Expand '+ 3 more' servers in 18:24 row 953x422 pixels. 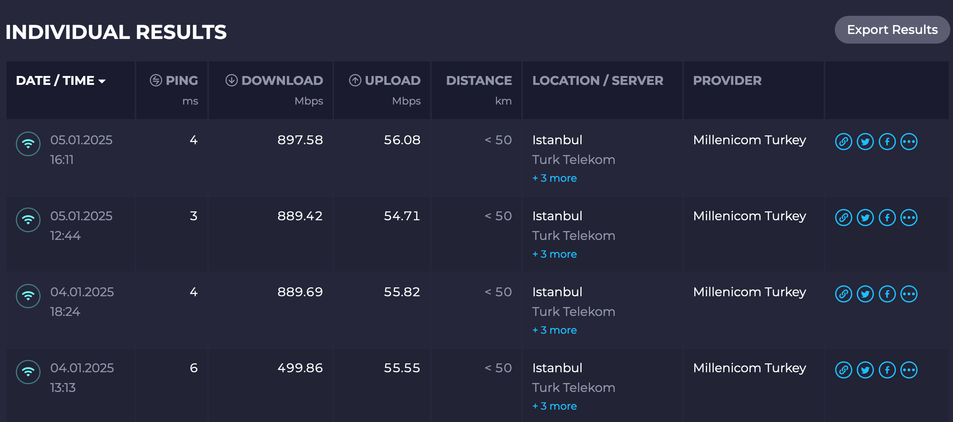click(555, 330)
